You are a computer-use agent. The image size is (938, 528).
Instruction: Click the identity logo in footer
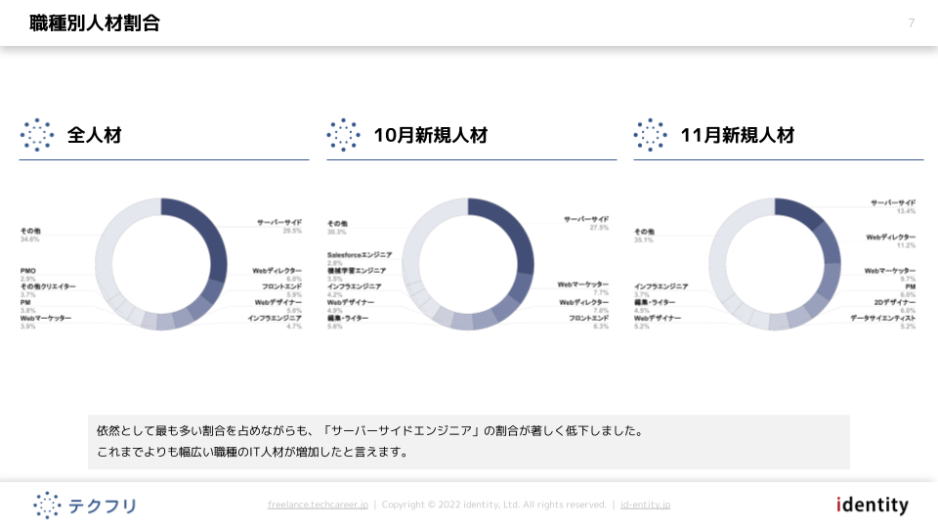pos(873,505)
